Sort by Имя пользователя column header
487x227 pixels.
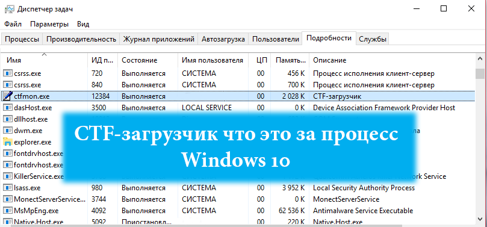(x=213, y=60)
